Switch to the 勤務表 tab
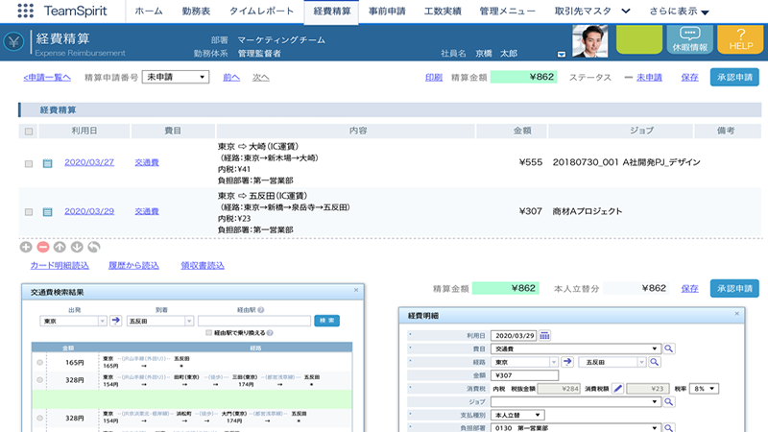Screen dimensions: 768x432 199,12
